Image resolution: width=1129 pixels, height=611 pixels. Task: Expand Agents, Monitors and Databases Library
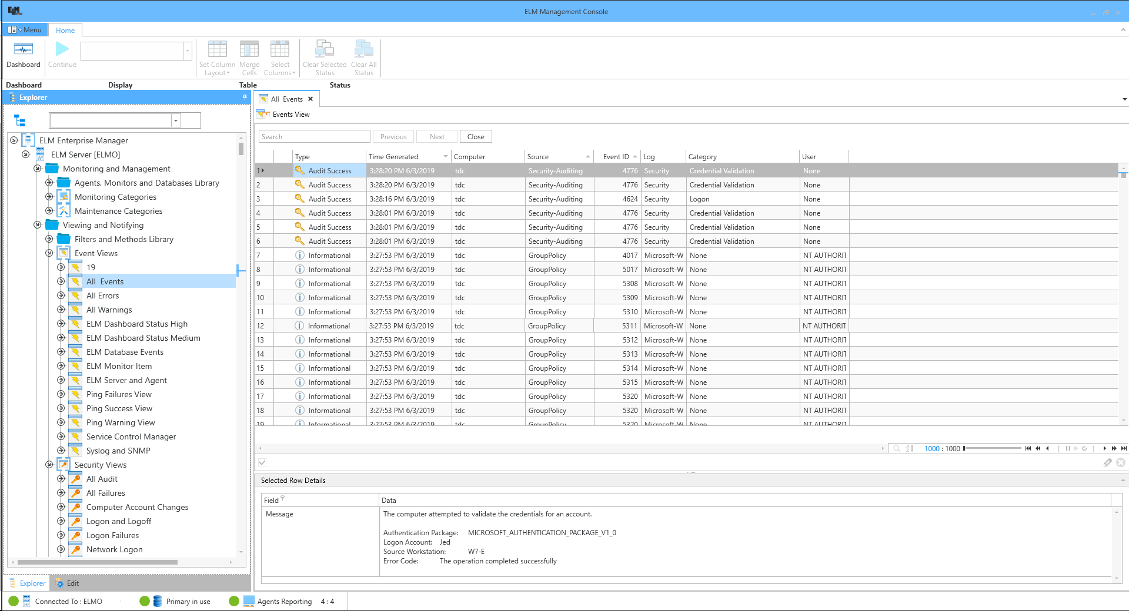(49, 183)
